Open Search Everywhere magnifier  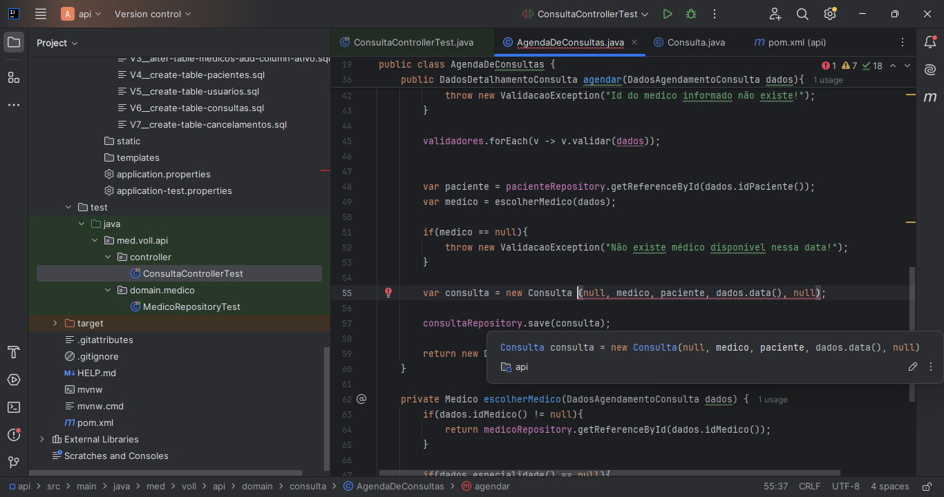802,14
